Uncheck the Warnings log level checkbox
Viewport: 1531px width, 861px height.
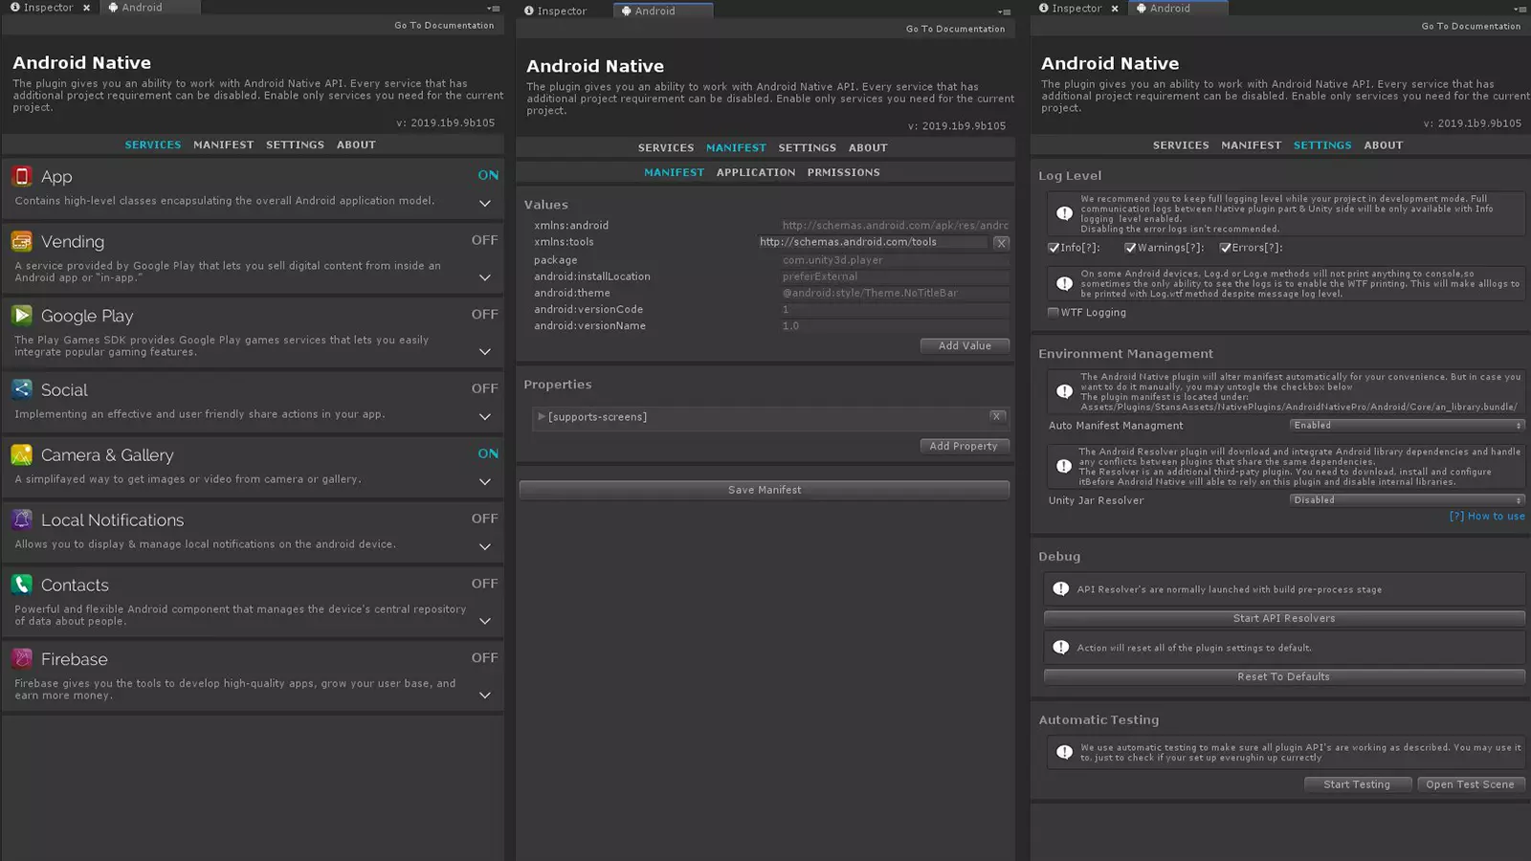1130,248
